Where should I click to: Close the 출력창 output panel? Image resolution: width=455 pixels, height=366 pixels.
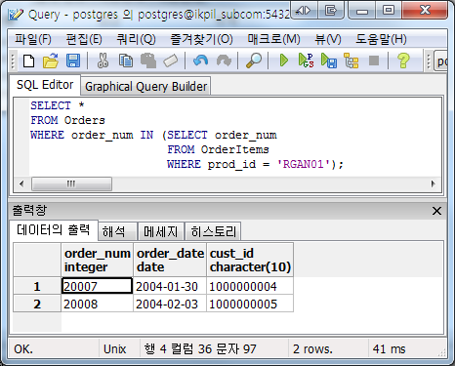436,211
